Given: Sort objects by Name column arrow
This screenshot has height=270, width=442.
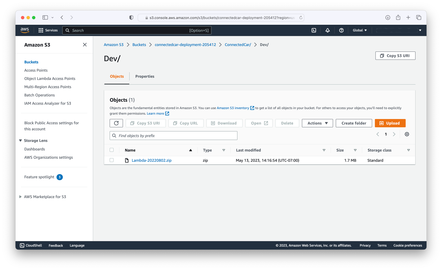Looking at the screenshot, I should pos(191,150).
